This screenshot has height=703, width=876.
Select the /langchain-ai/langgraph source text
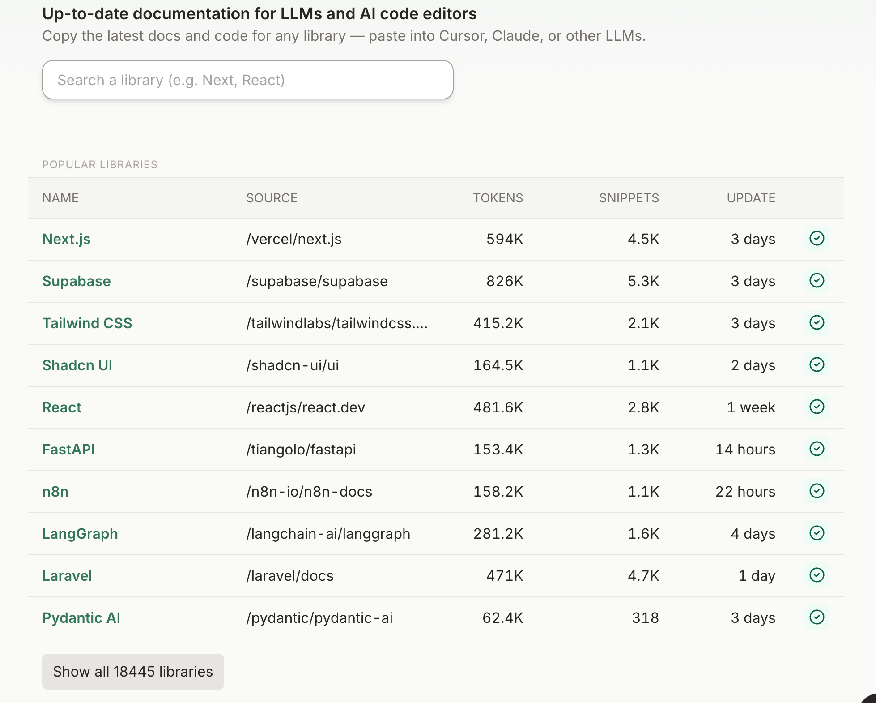tap(328, 534)
